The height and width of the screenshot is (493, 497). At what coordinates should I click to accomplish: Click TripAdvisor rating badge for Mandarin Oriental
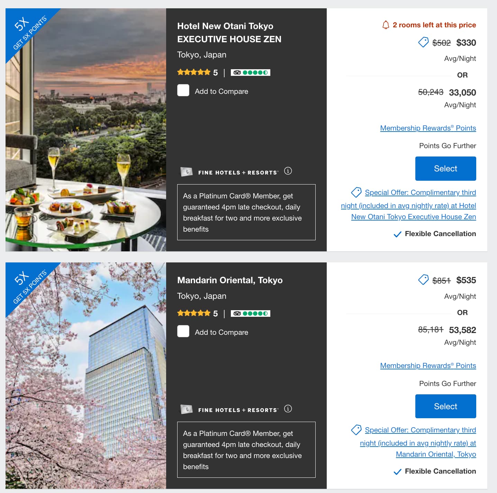(251, 313)
